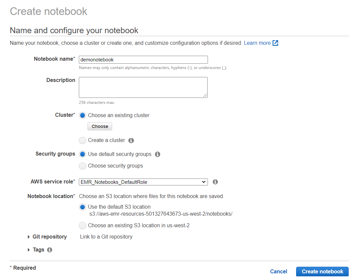Image resolution: width=352 pixels, height=279 pixels.
Task: Click the info icon next to Tags
Action: coord(49,249)
